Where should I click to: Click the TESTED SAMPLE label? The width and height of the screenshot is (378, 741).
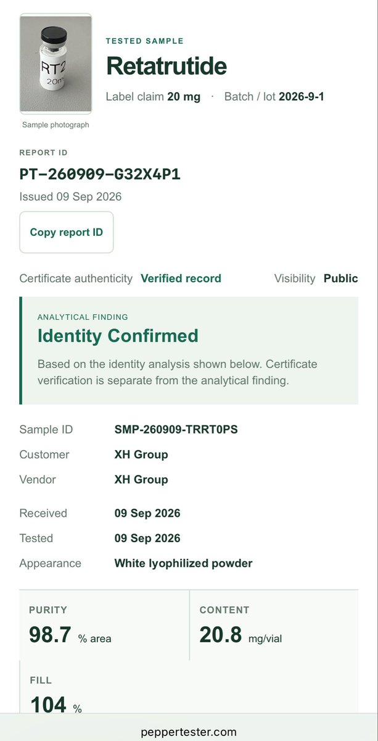pos(145,41)
